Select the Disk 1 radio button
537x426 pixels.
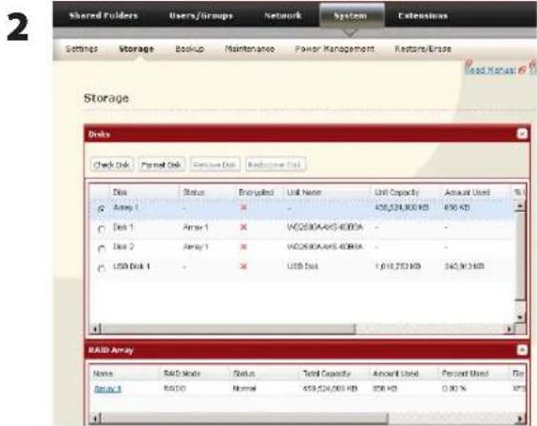[102, 229]
